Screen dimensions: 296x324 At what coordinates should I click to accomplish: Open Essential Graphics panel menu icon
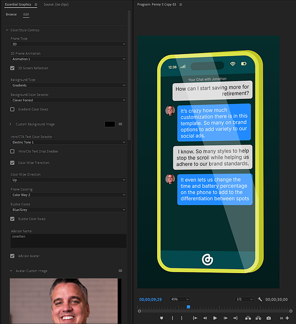[x=36, y=4]
